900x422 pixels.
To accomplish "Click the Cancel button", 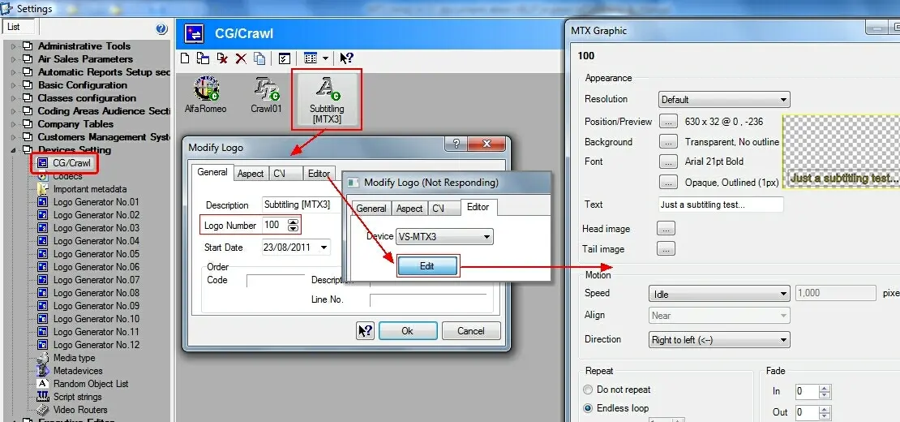I will pyautogui.click(x=471, y=331).
